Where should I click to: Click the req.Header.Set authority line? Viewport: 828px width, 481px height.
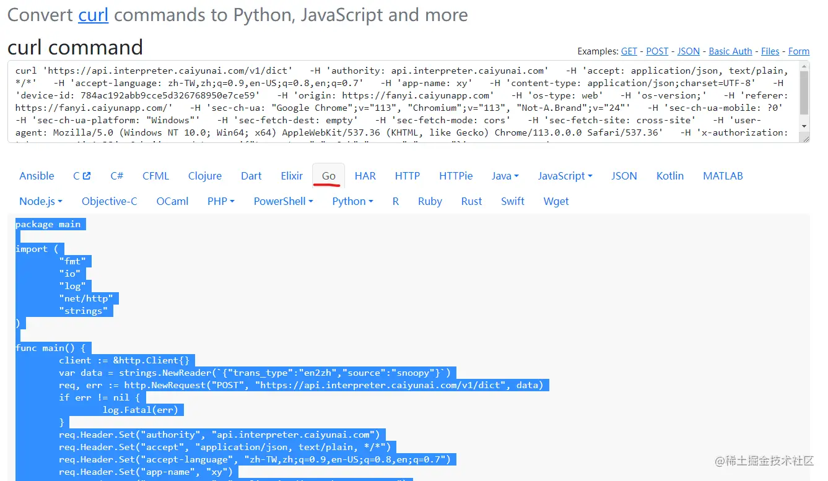point(220,435)
